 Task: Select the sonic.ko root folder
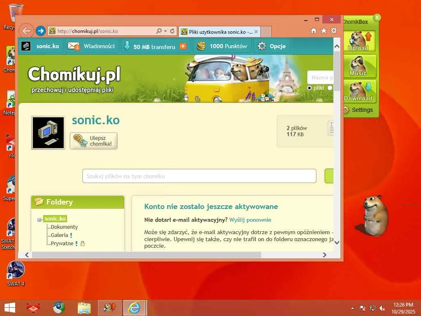55,219
